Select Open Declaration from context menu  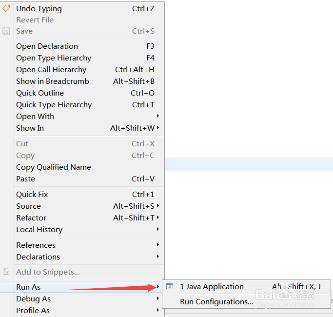(47, 46)
